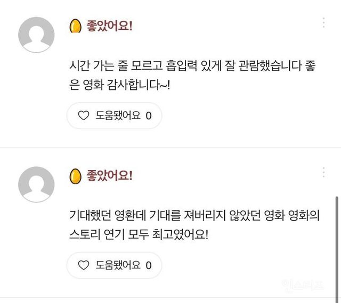Screen dimensions: 341x303
Task: Click the golden egg icon on second review
Action: point(75,176)
